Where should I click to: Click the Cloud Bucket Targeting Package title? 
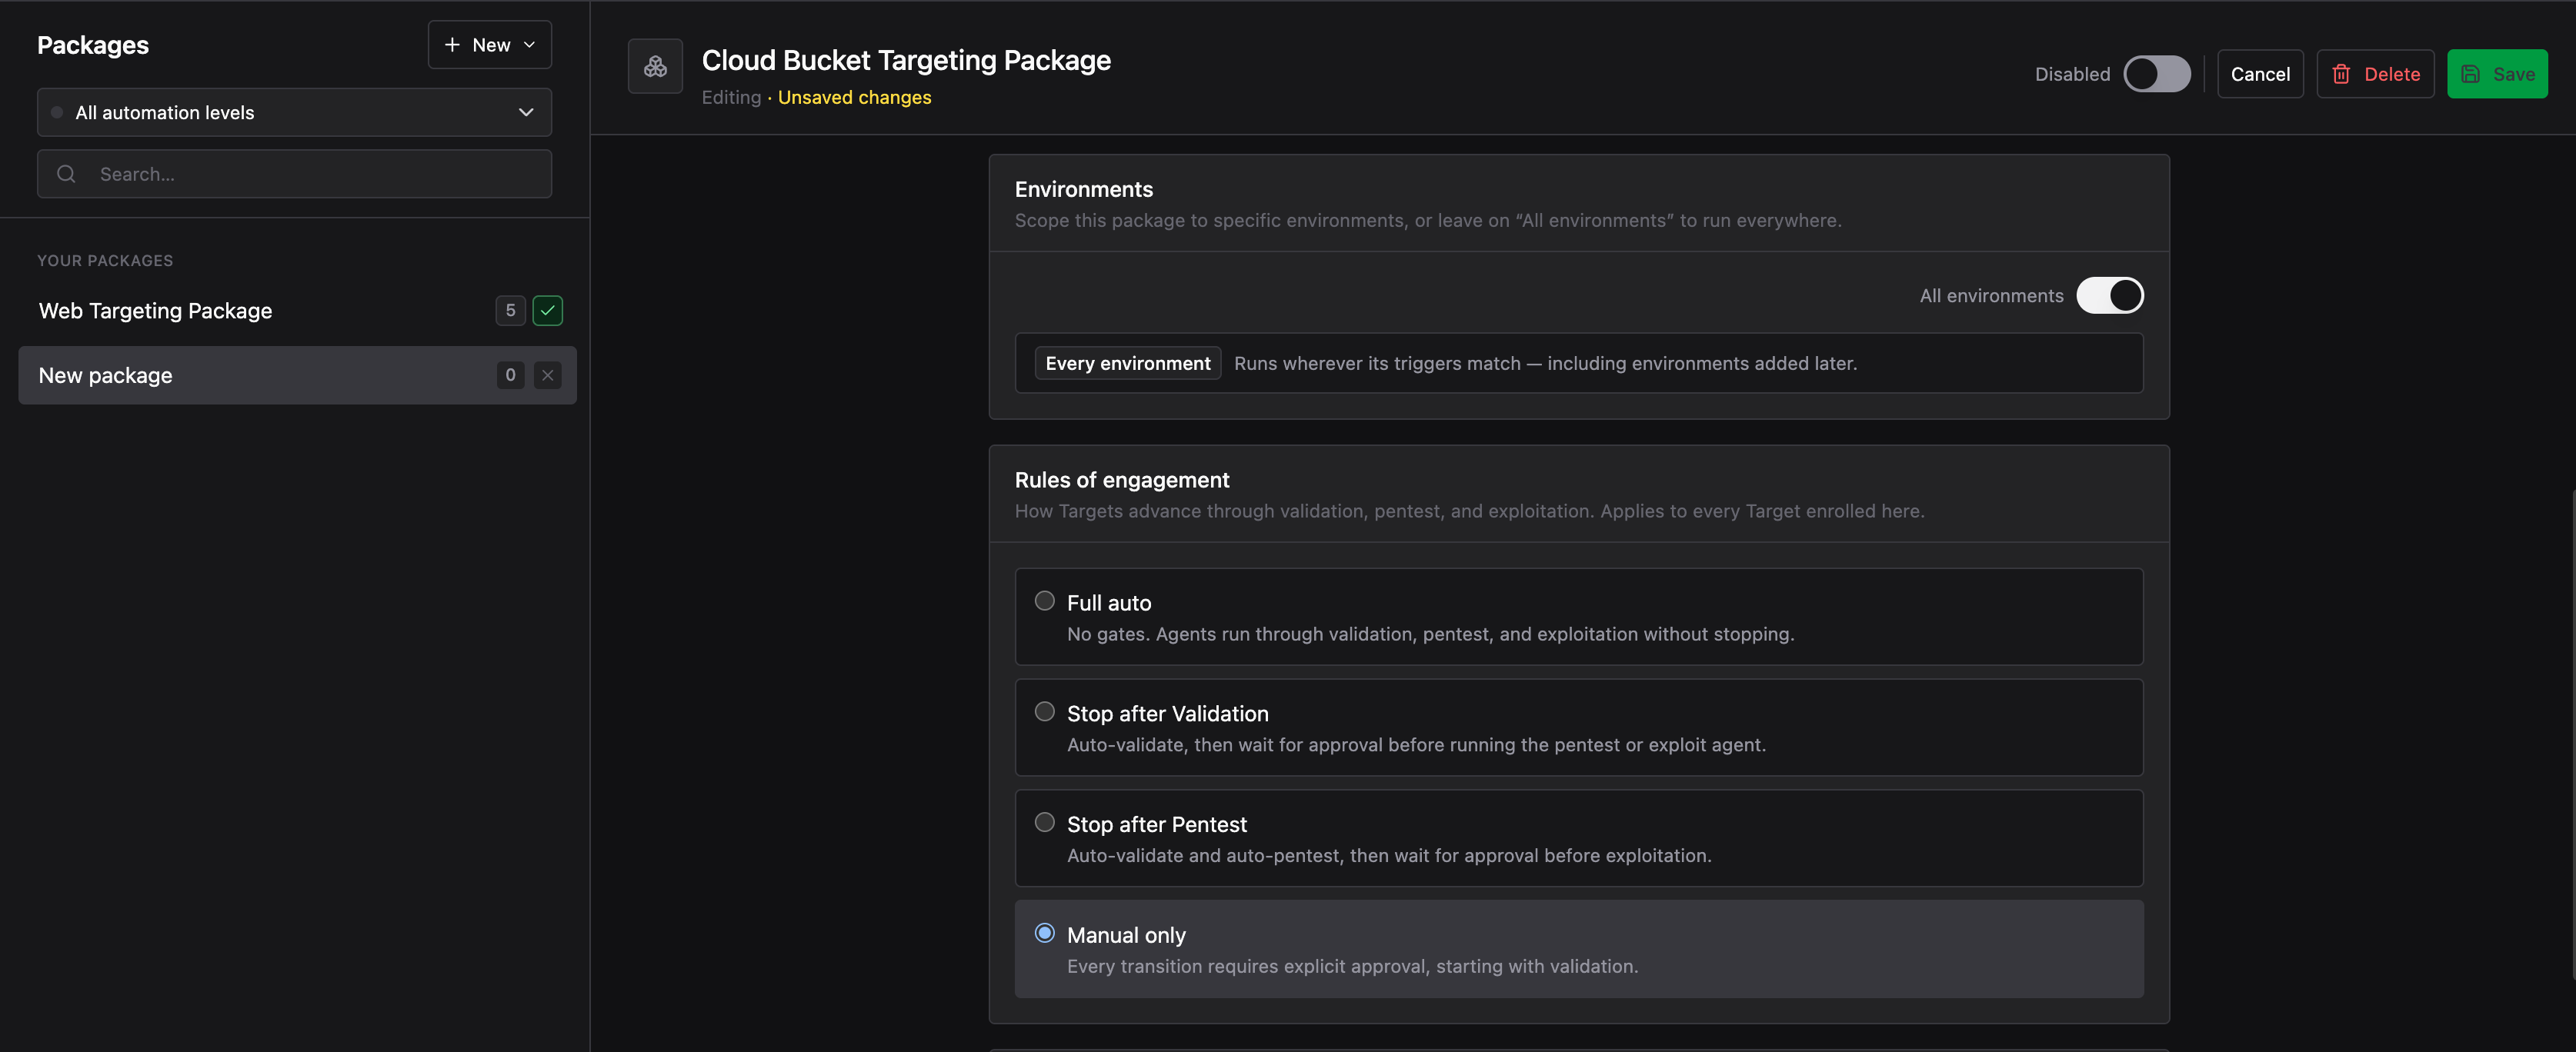click(x=906, y=61)
